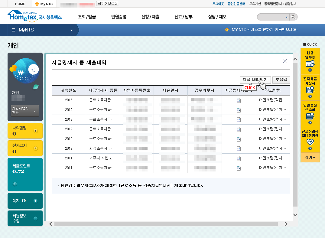Expand the MyNTS menu dropdown
Viewport: 325px width, 238px height.
(x=72, y=30)
